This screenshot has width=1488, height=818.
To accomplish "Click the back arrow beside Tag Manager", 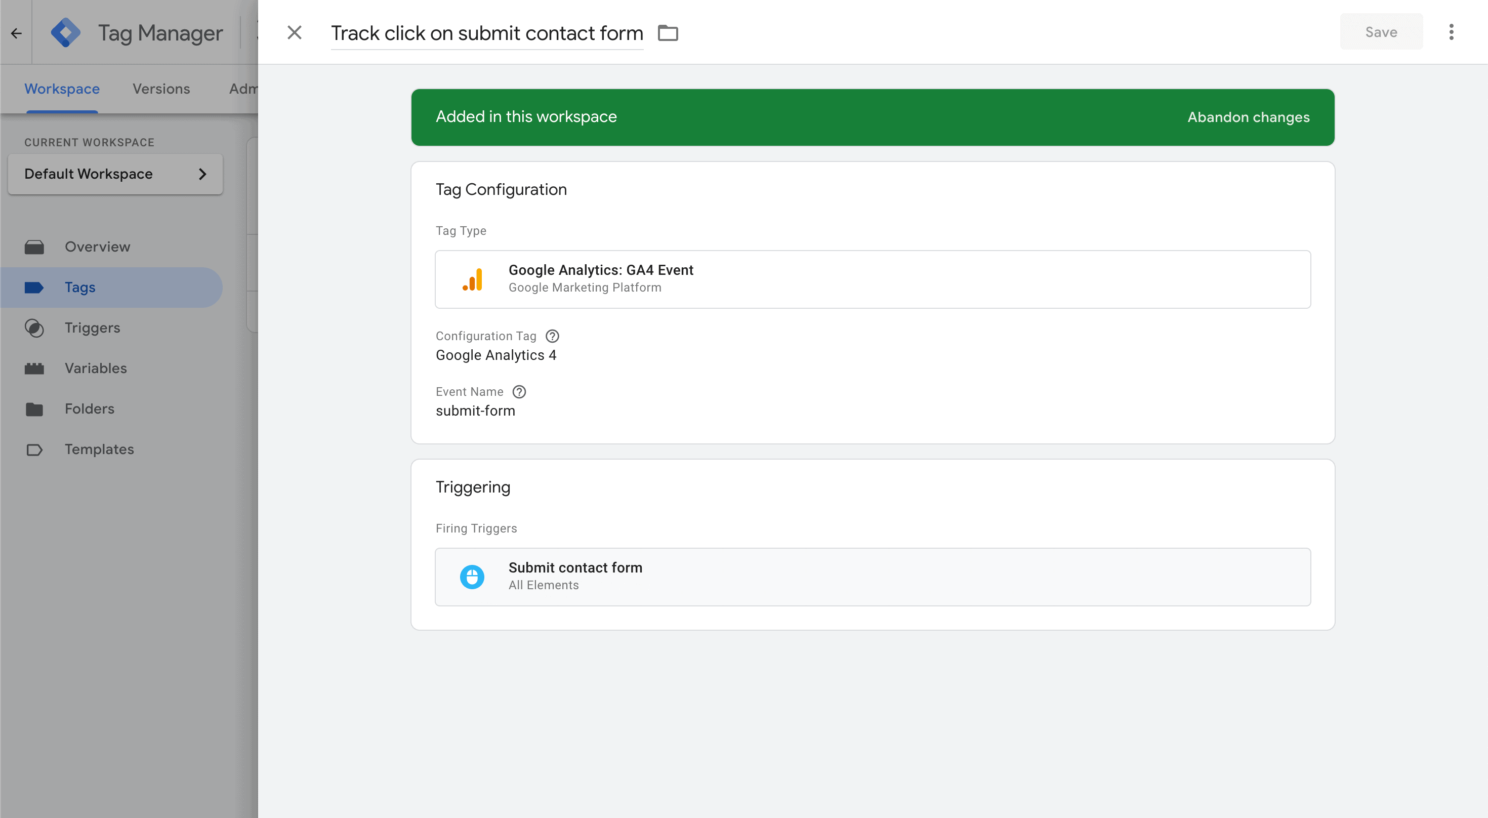I will 16,33.
